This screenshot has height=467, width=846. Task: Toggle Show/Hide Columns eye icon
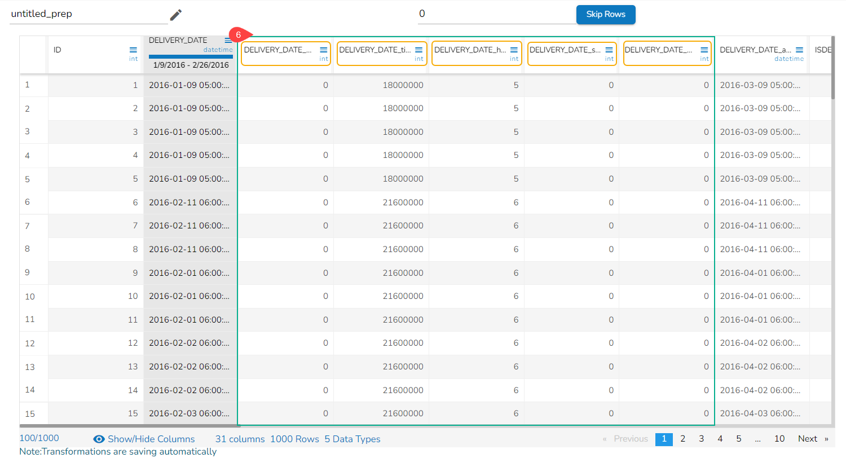(99, 439)
